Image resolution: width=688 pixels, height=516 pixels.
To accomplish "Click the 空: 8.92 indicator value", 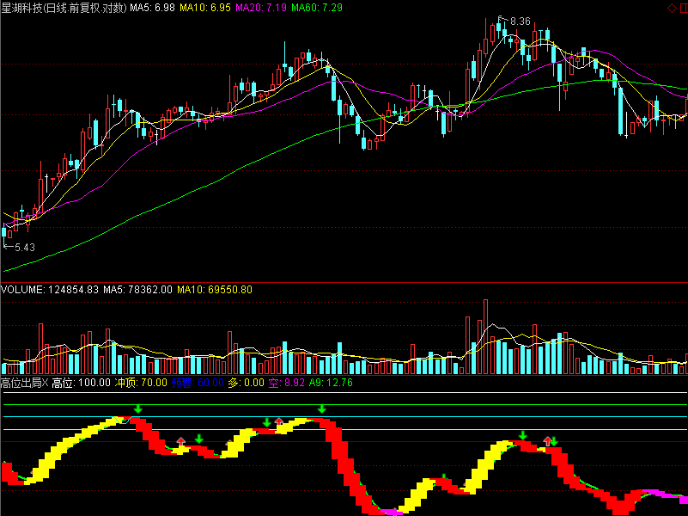I will (x=287, y=383).
